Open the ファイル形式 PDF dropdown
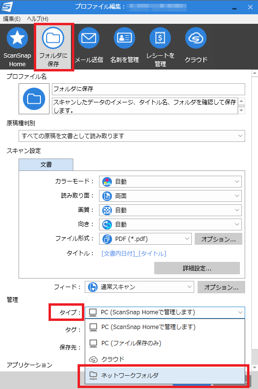 (x=145, y=239)
